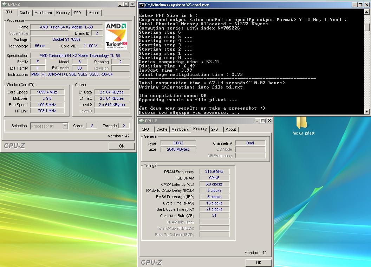The width and height of the screenshot is (371, 267).
Task: Click the Multiplier value x 9.5
Action: (47, 98)
